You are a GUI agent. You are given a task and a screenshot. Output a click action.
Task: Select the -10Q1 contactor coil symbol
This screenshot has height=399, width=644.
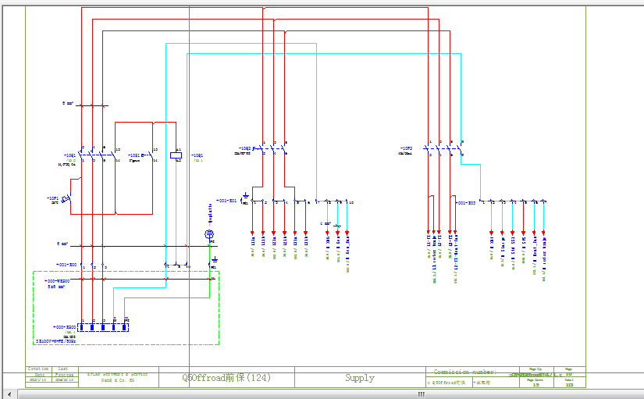(x=176, y=155)
